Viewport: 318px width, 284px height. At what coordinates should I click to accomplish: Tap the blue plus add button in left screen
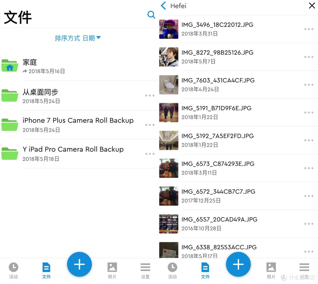(79, 264)
